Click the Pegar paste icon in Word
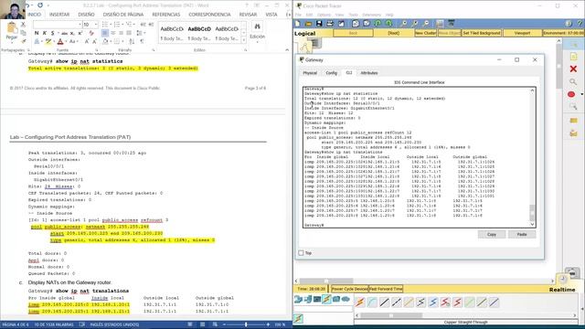Image resolution: width=585 pixels, height=329 pixels. [12, 28]
